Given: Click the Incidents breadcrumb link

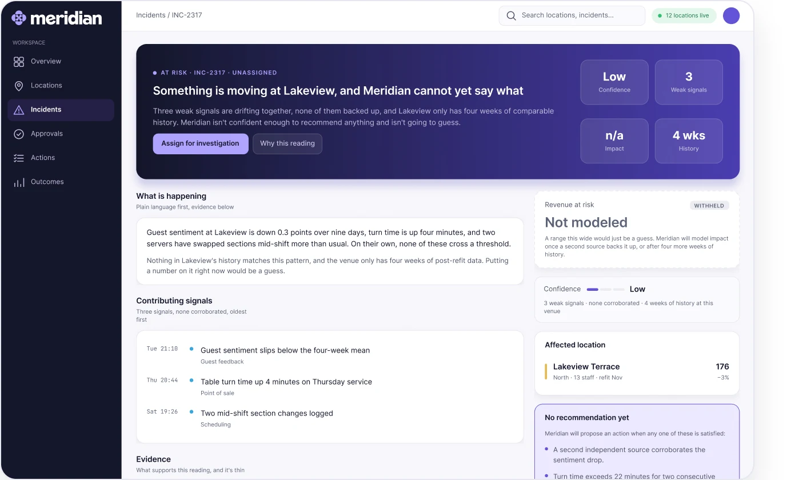Looking at the screenshot, I should click(151, 15).
